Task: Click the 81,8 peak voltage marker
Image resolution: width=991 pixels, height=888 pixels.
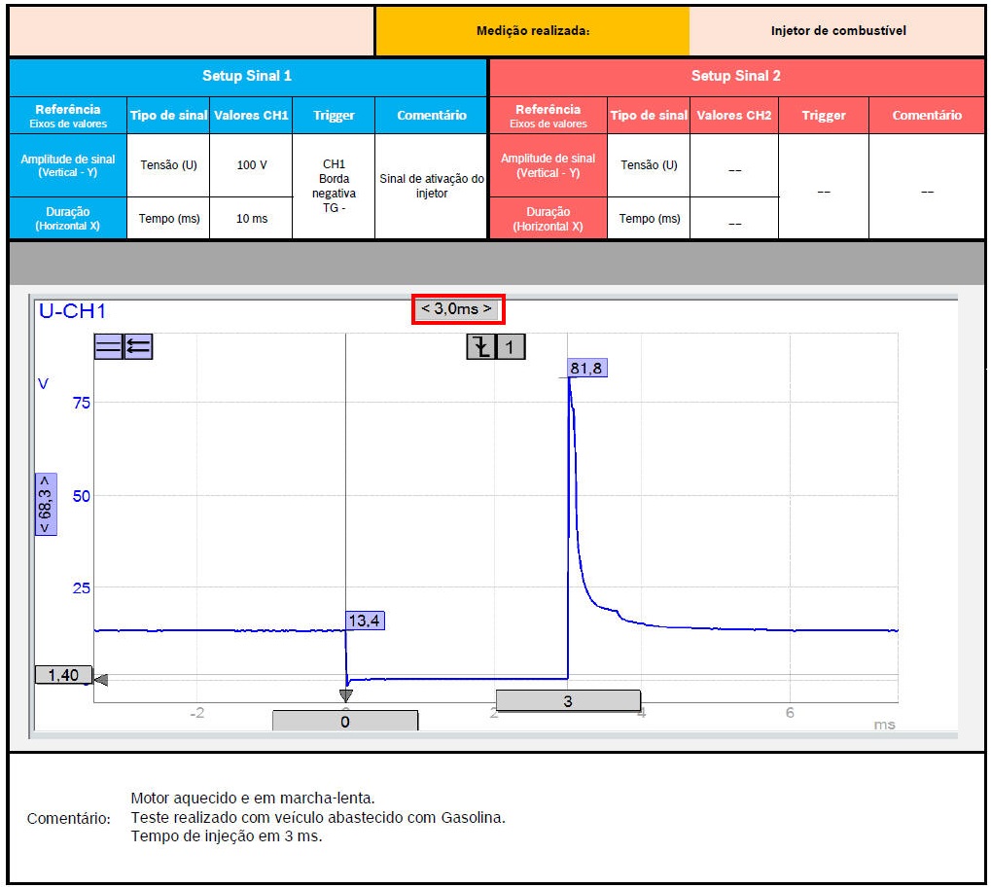Action: (x=586, y=368)
